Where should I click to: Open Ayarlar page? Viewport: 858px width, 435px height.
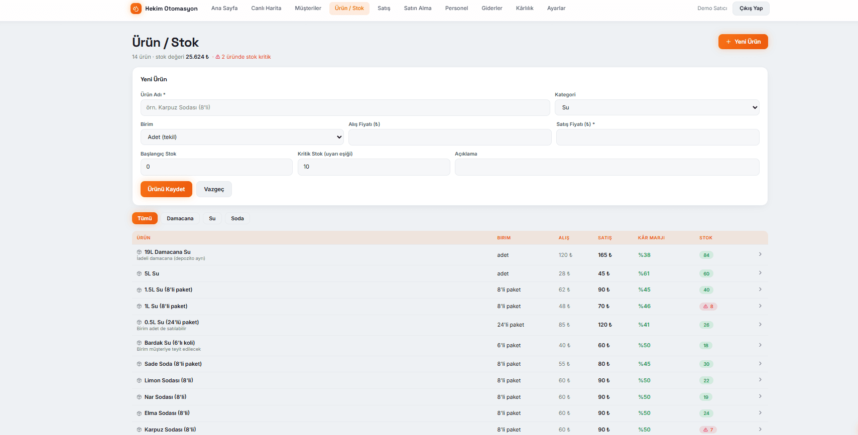[x=556, y=9]
